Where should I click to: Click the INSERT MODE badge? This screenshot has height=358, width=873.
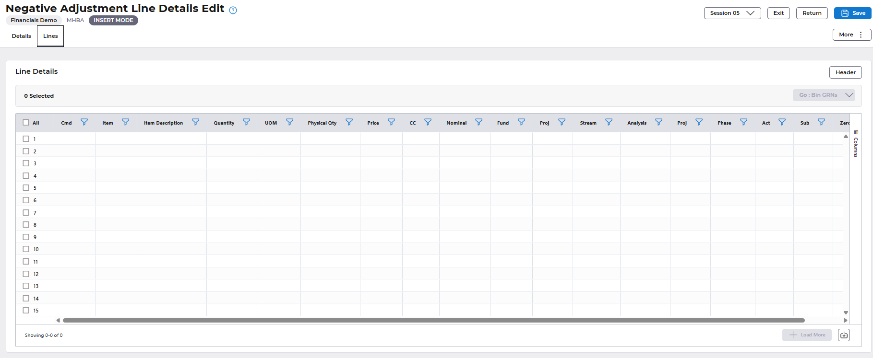tap(113, 20)
